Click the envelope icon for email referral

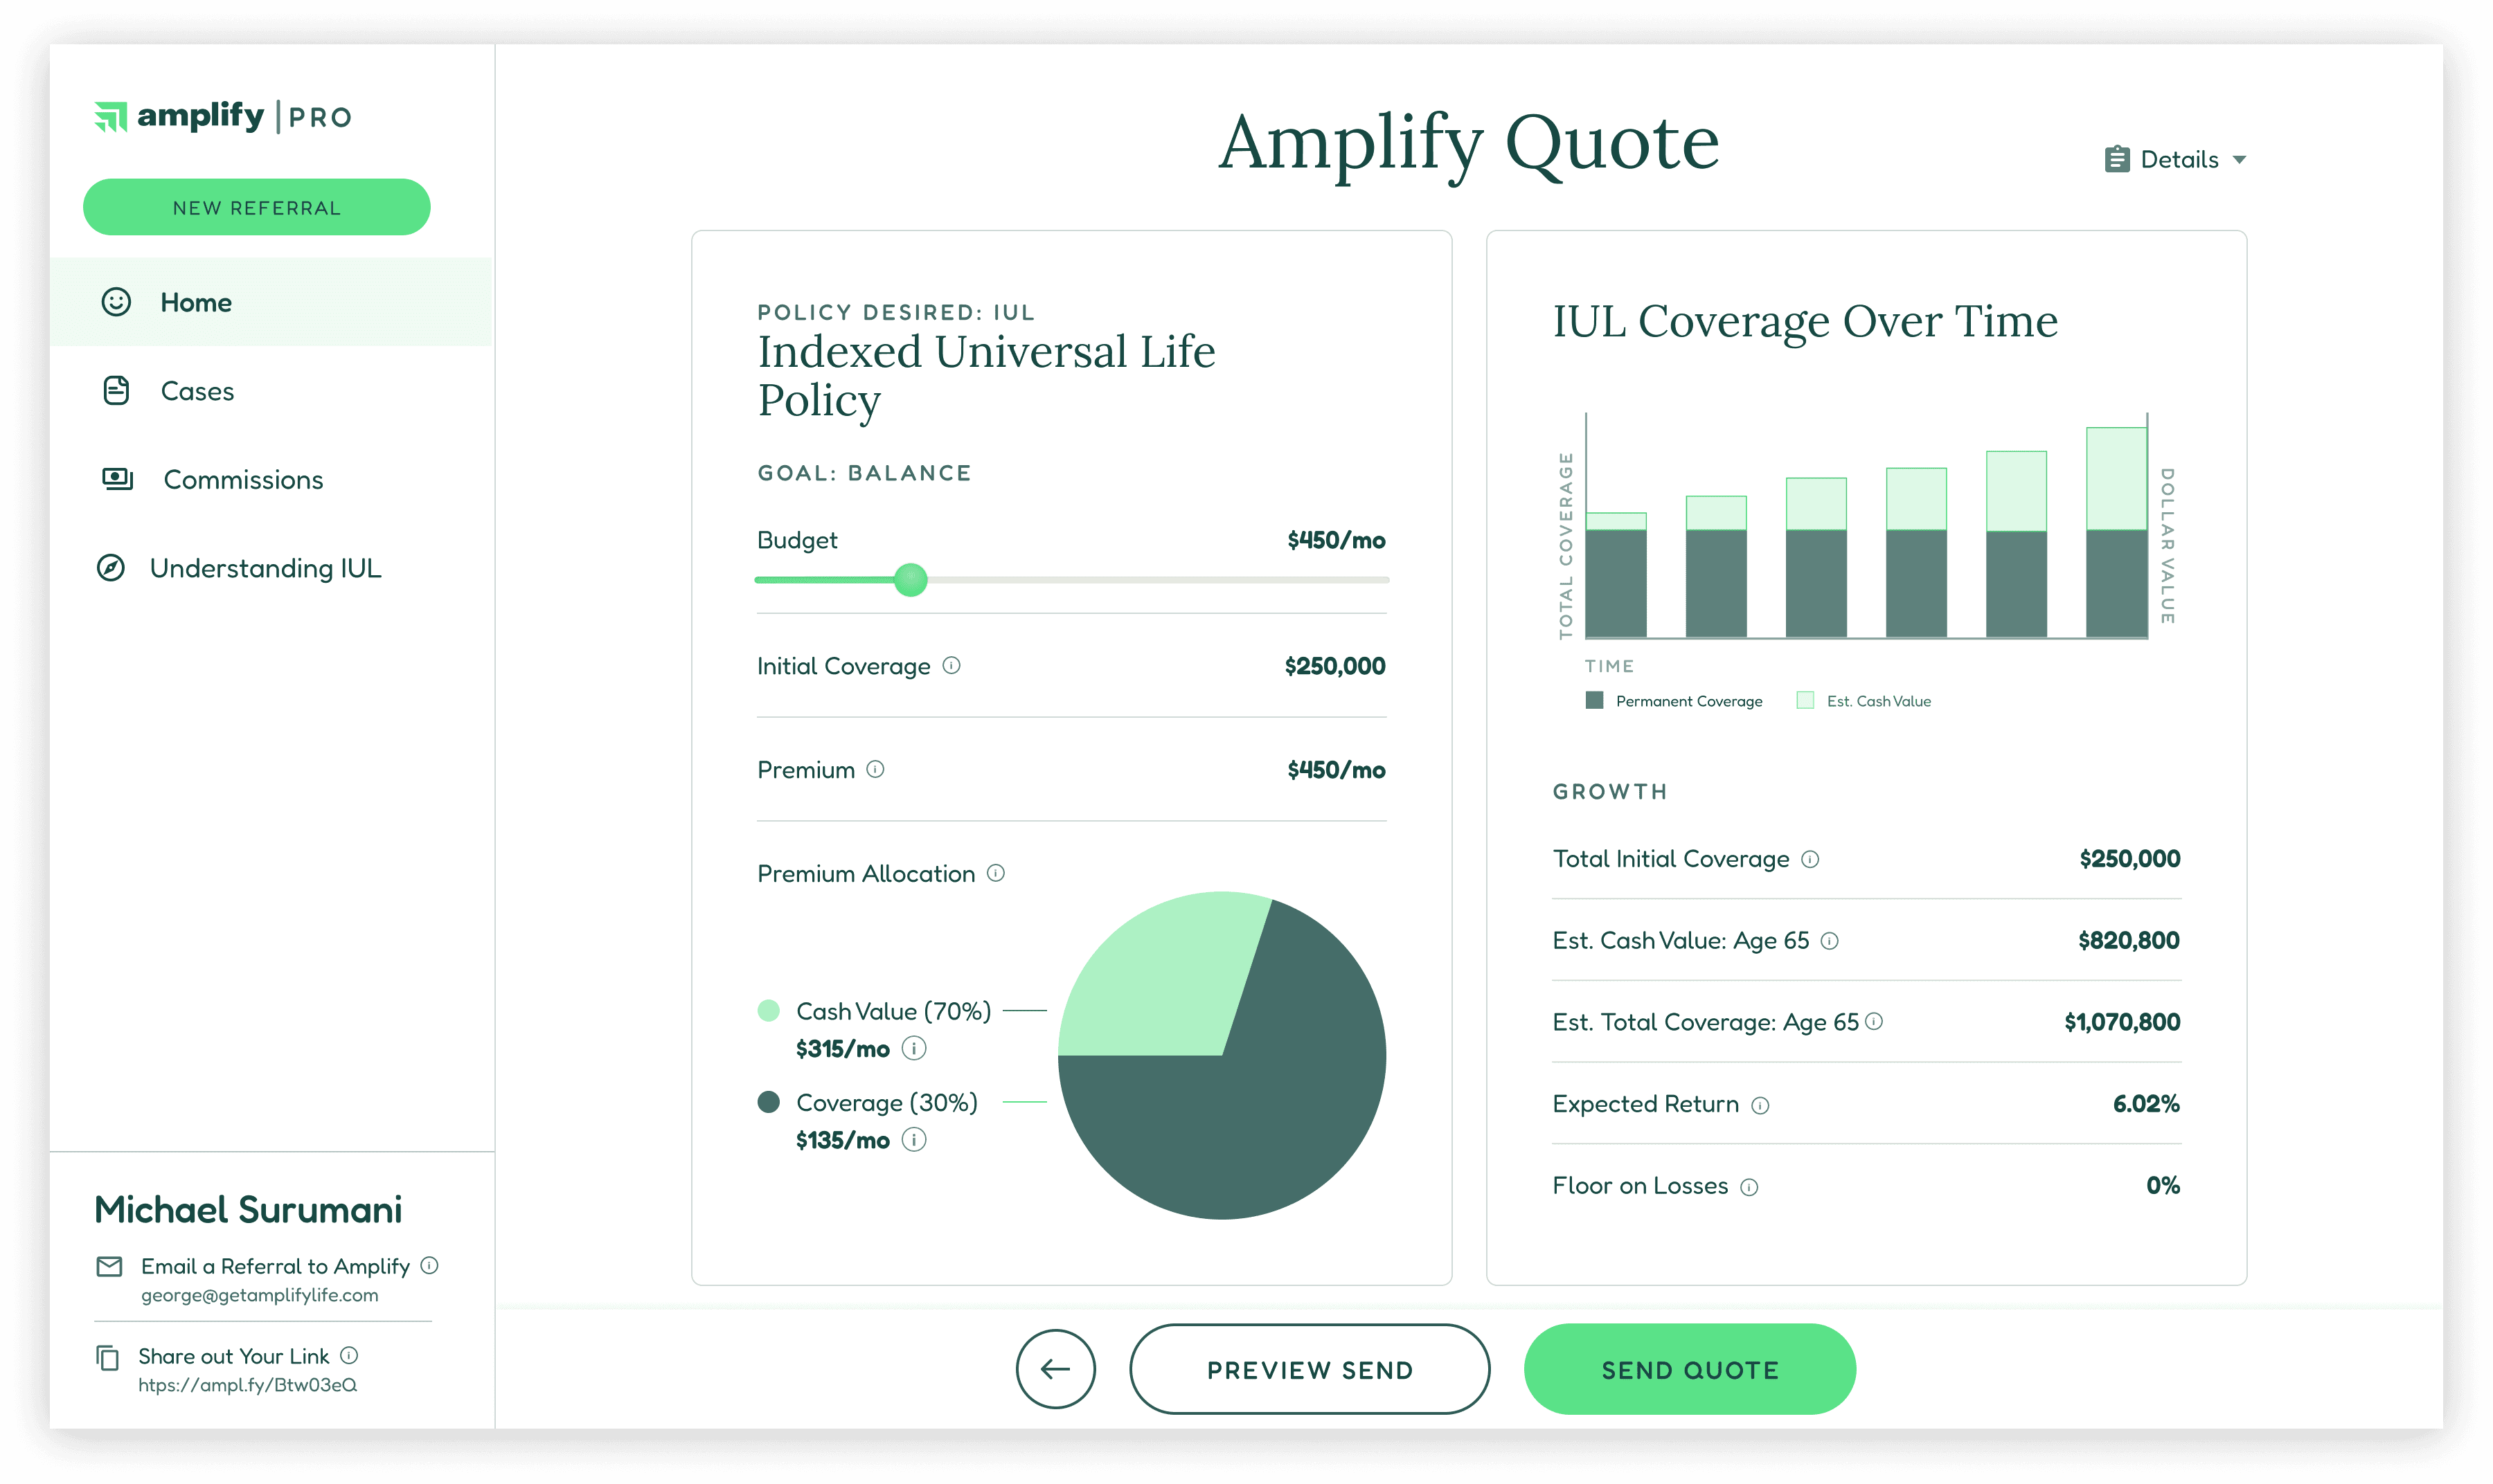coord(109,1266)
